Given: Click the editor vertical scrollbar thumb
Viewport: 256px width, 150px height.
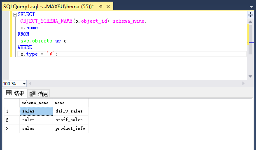Looking at the screenshot, I should pos(250,40).
